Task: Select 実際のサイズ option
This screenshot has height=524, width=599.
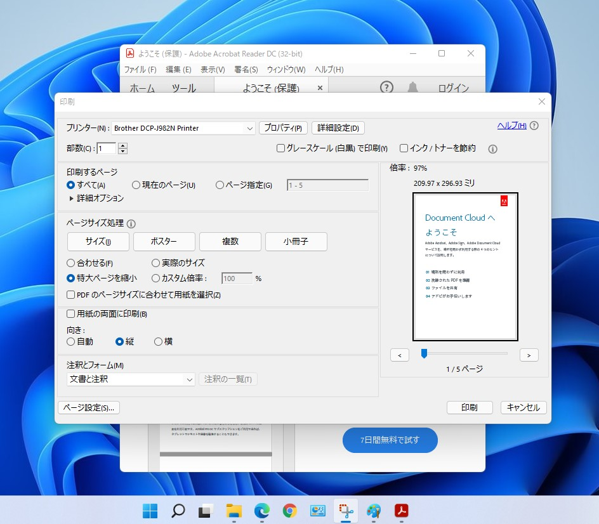Action: coord(155,263)
